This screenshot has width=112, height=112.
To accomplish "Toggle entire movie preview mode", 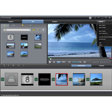I will click(64, 62).
